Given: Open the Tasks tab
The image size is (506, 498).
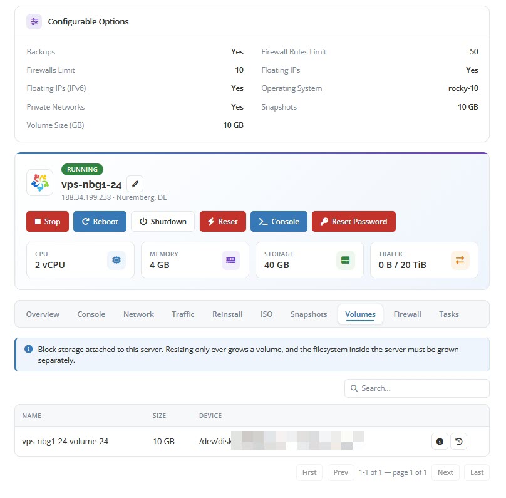Looking at the screenshot, I should click(x=448, y=314).
